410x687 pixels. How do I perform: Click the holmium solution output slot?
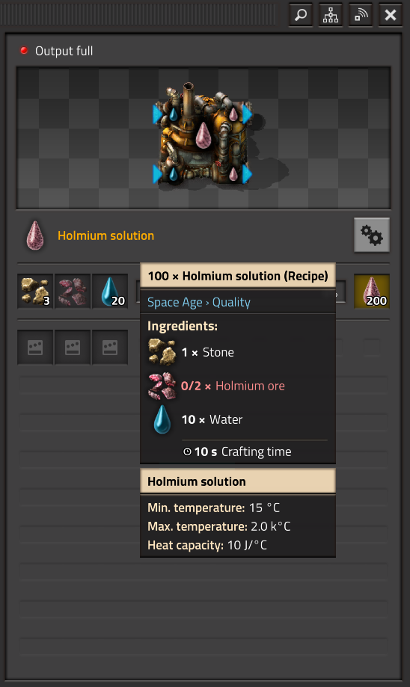tap(372, 292)
